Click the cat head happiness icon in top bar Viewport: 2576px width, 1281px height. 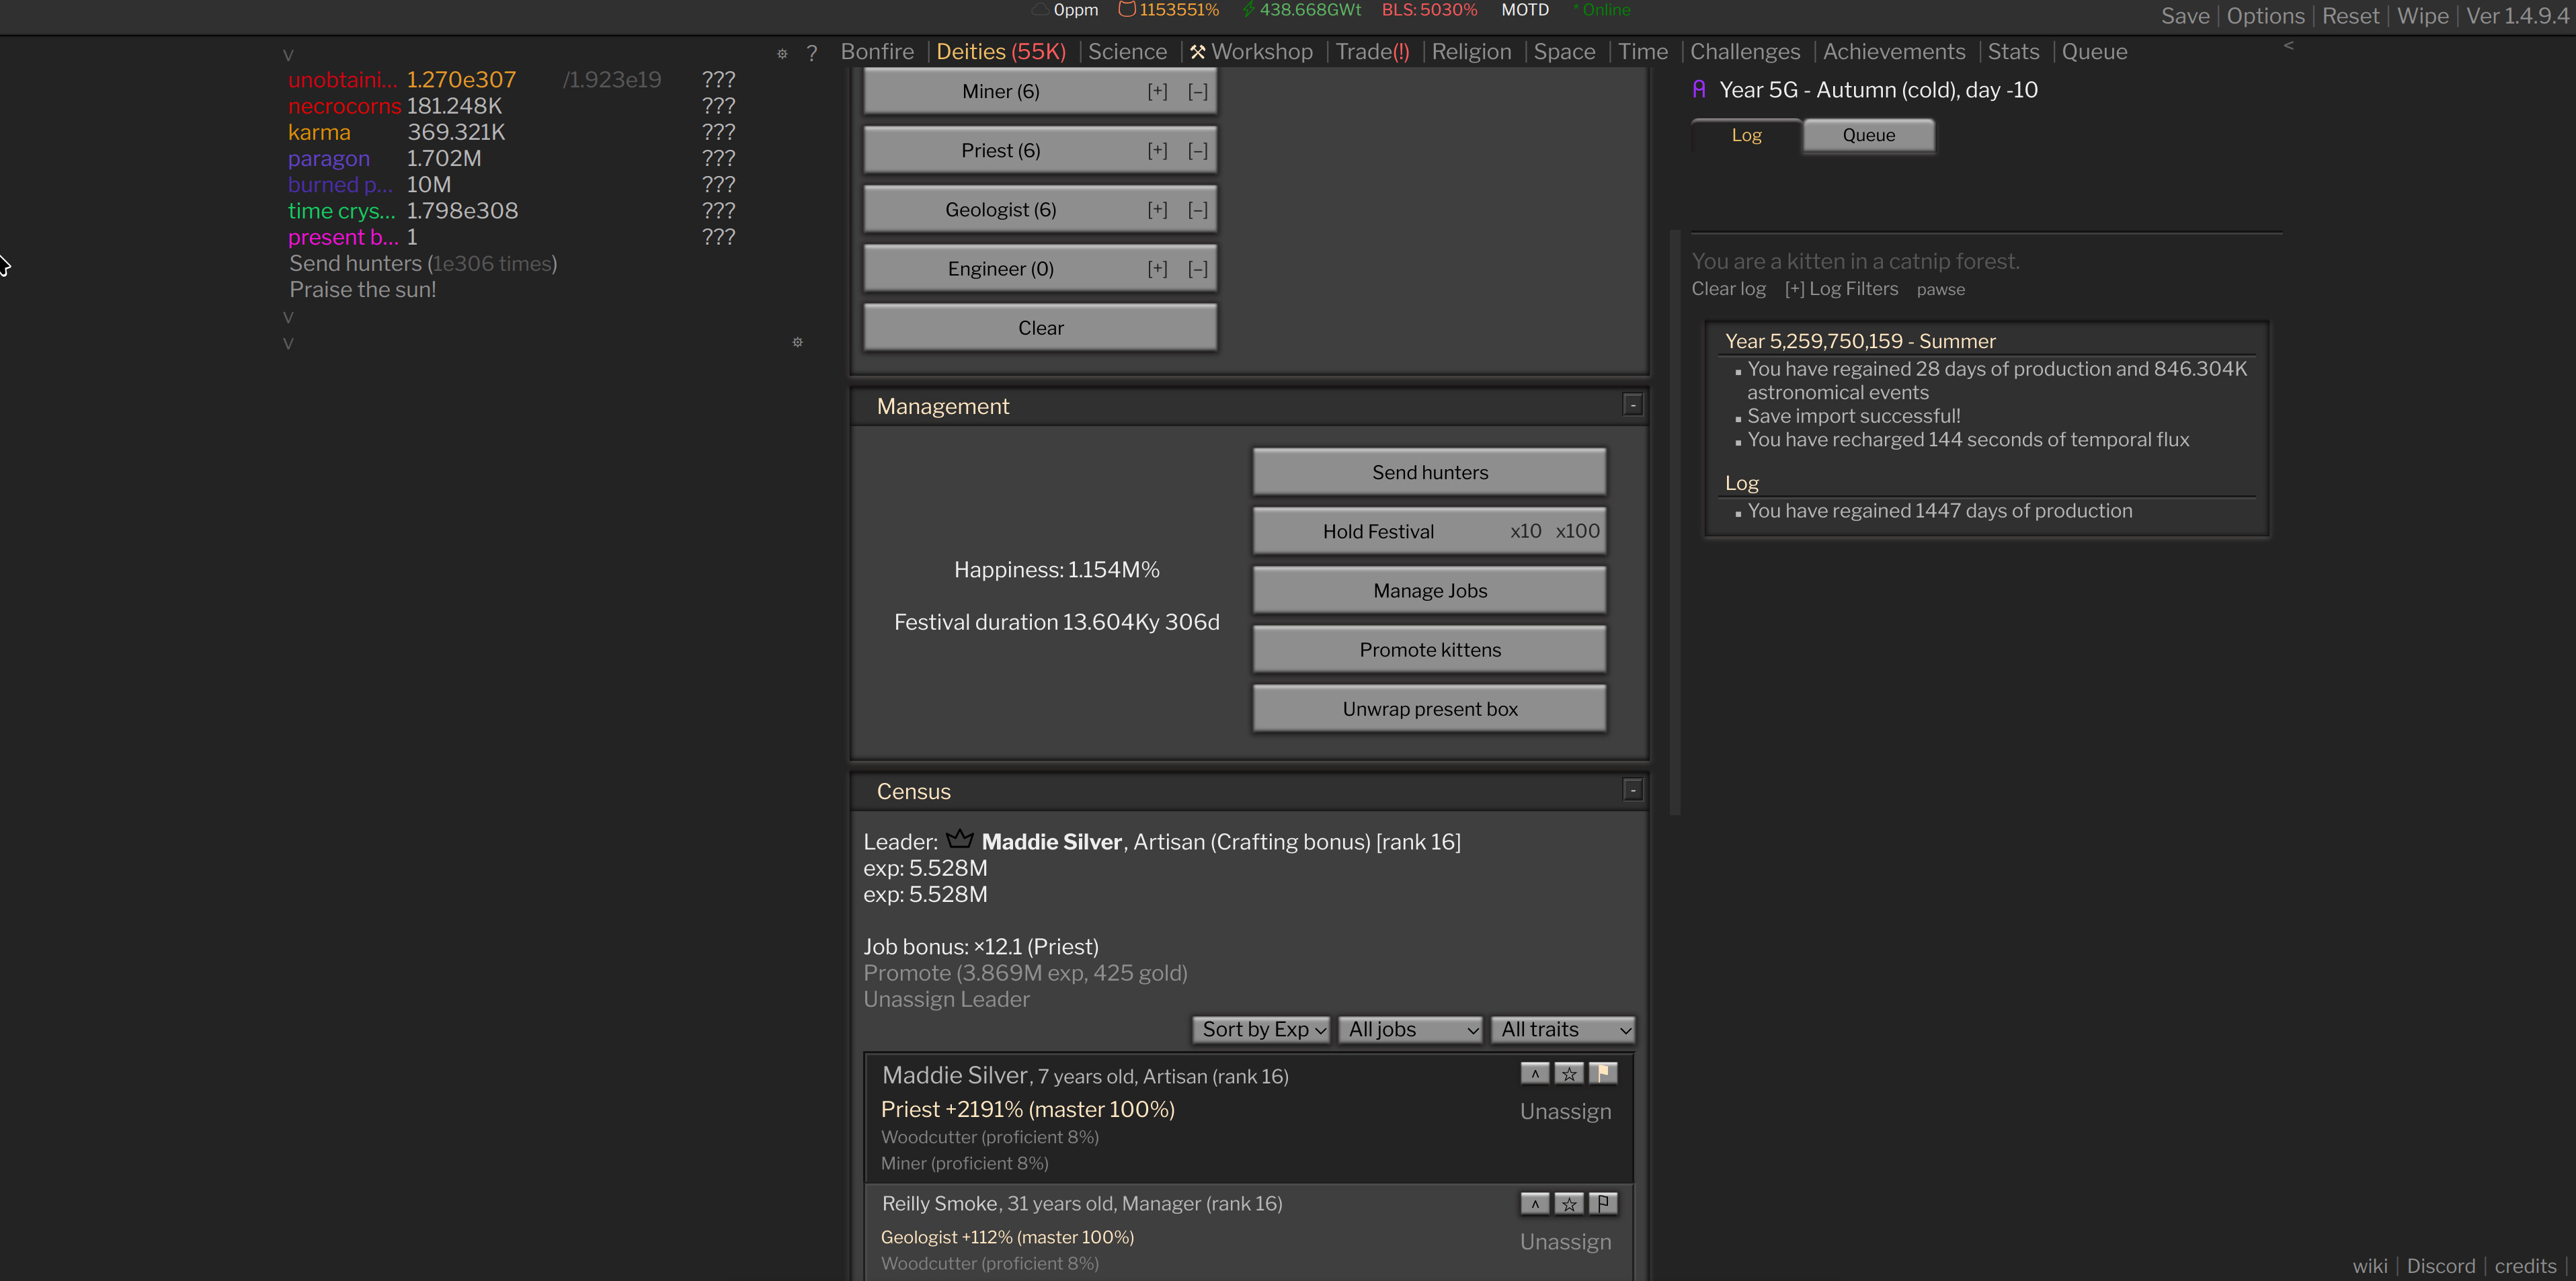tap(1128, 9)
